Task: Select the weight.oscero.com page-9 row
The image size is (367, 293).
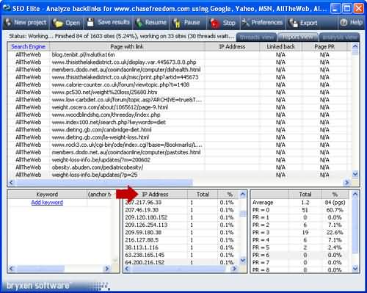Action: click(180, 107)
